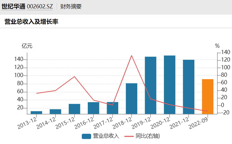Open the 财务摘要 tab
The width and height of the screenshot is (232, 144).
coord(71,7)
